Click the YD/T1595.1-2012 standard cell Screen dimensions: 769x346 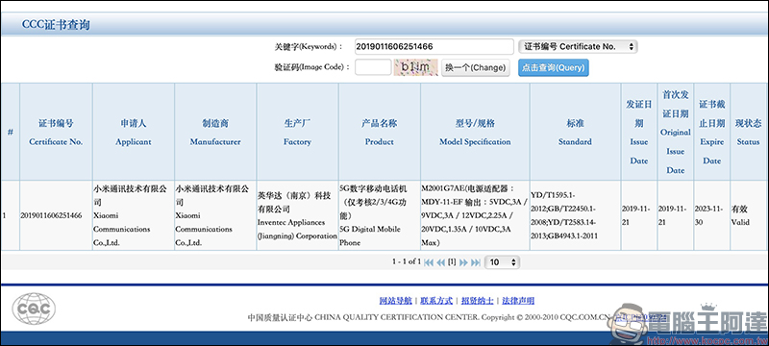pyautogui.click(x=575, y=215)
